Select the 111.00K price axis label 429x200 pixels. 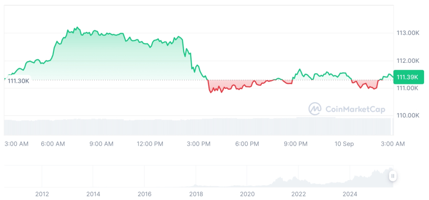408,88
